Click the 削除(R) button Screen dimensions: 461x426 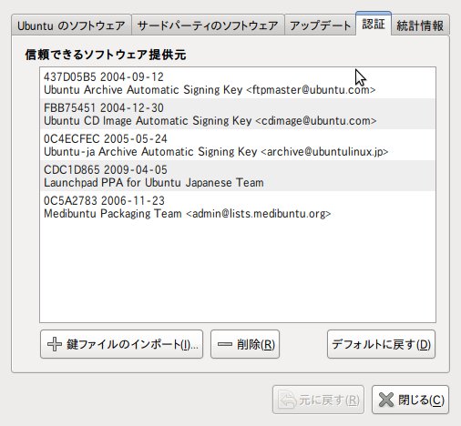point(245,344)
